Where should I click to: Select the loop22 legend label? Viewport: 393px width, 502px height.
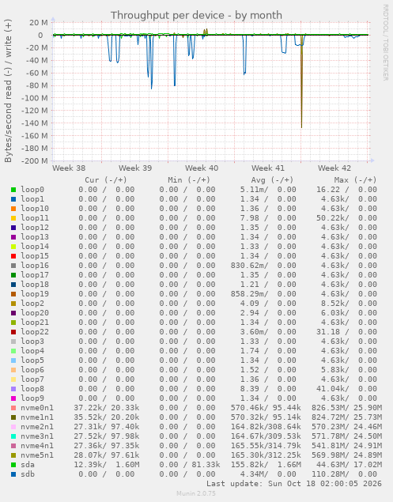pyautogui.click(x=35, y=332)
